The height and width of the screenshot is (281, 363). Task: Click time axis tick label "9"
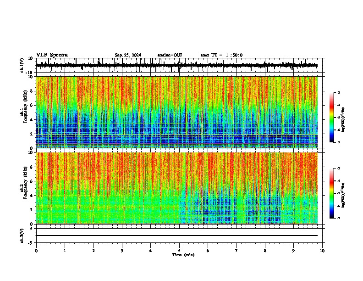[x=293, y=251]
